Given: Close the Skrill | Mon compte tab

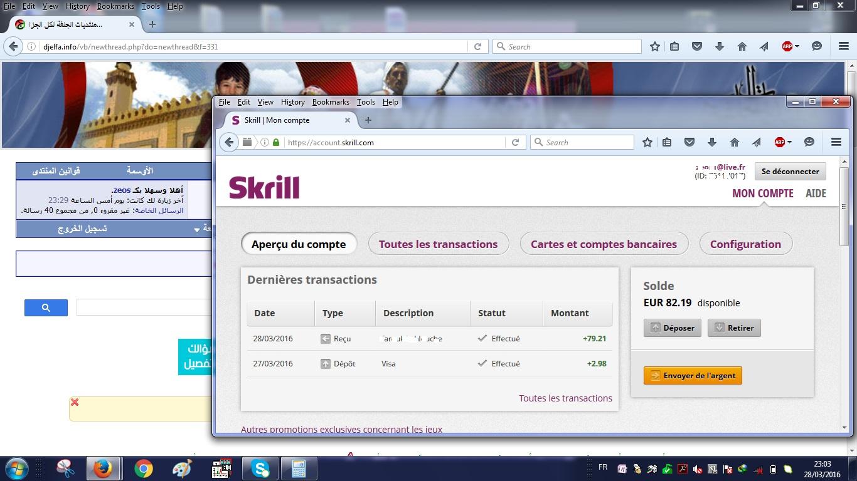Looking at the screenshot, I should click(x=348, y=120).
